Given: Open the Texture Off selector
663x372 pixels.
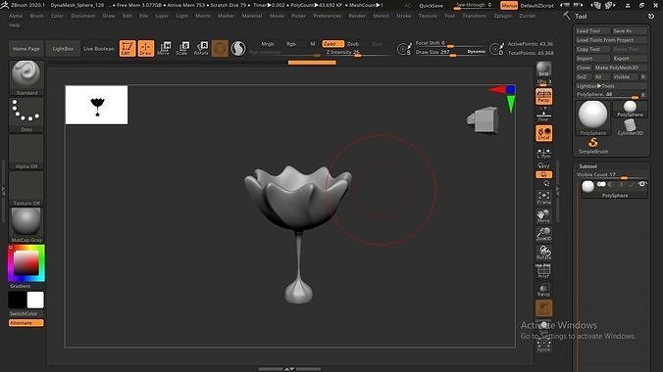Looking at the screenshot, I should tap(26, 188).
